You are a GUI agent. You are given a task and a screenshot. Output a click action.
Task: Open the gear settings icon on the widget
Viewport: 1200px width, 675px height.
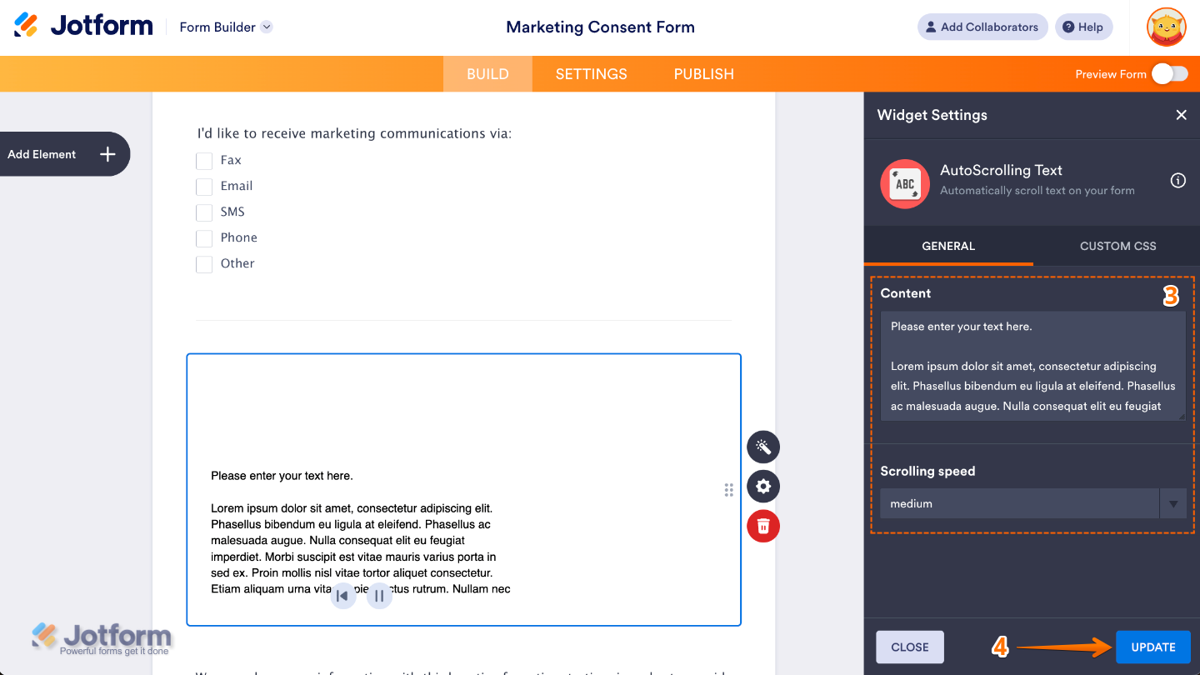point(762,486)
